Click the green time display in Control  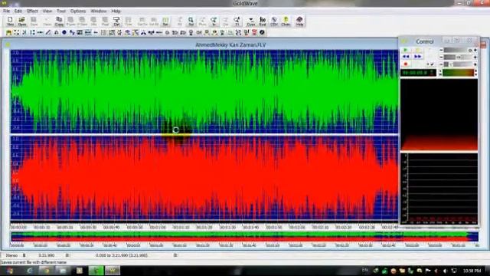click(x=418, y=73)
